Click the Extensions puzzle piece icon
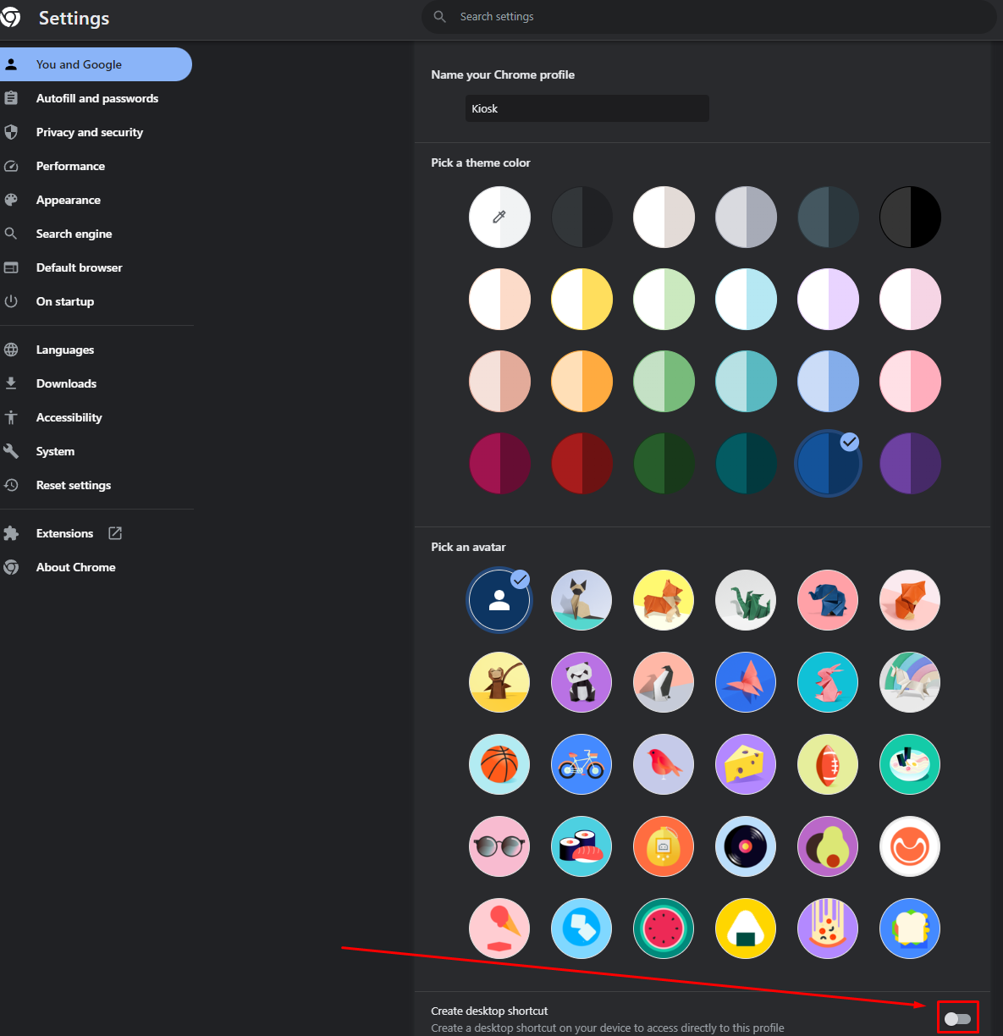This screenshot has height=1036, width=1003. 11,533
